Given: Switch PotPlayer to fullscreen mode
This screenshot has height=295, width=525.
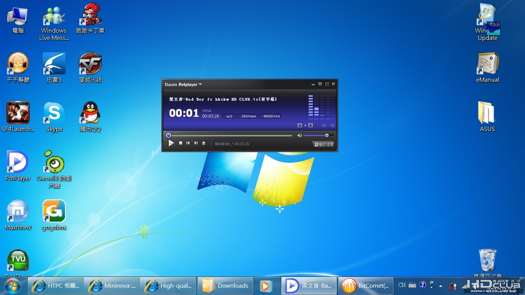Looking at the screenshot, I should click(x=327, y=84).
